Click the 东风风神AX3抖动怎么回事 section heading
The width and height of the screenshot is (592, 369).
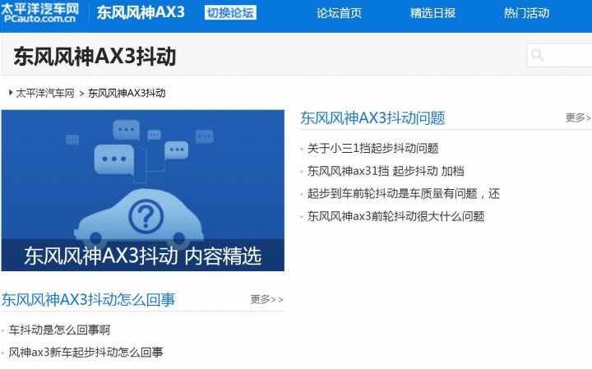88,300
